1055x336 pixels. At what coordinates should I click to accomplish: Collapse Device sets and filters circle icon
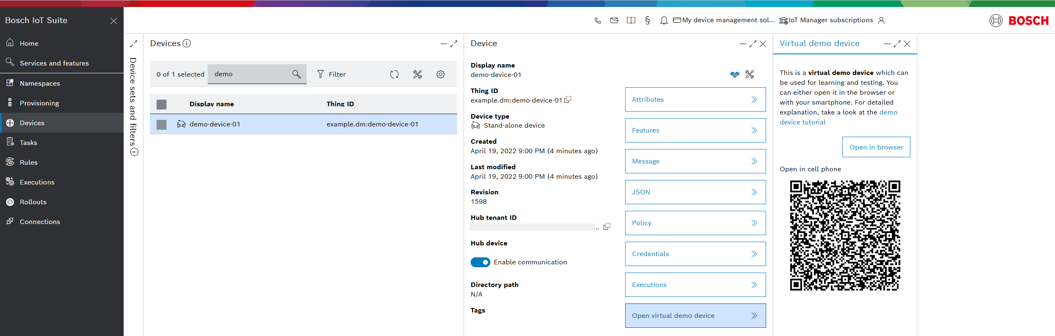point(134,152)
